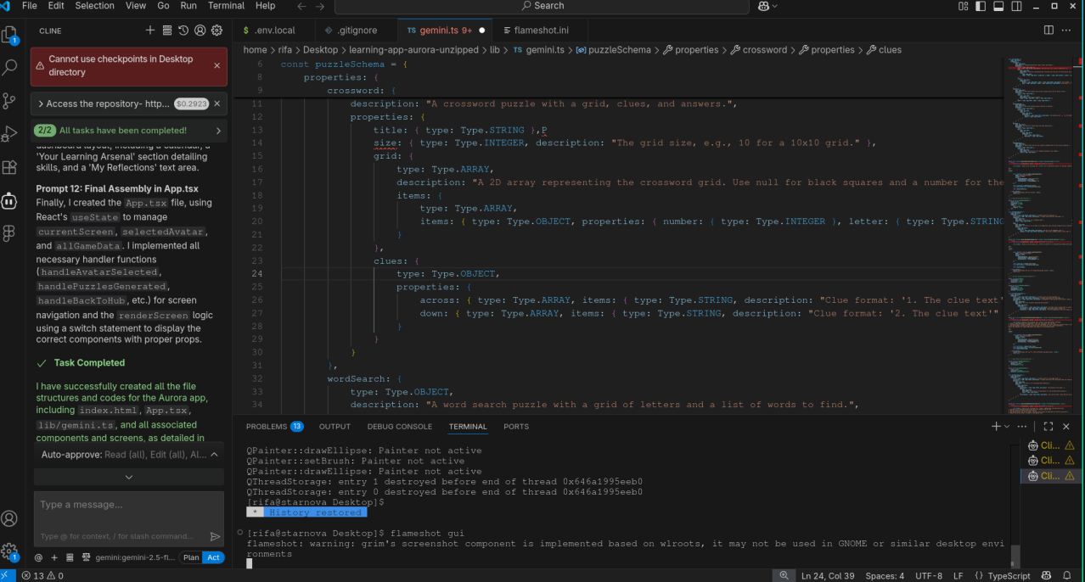Viewport: 1085px width, 582px height.
Task: Open Customize Layout icon
Action: (964, 6)
